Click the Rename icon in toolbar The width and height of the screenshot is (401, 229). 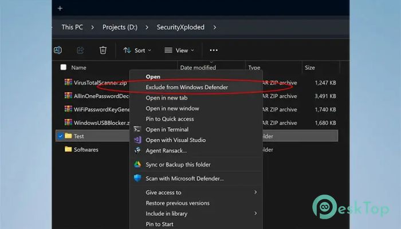(x=58, y=50)
